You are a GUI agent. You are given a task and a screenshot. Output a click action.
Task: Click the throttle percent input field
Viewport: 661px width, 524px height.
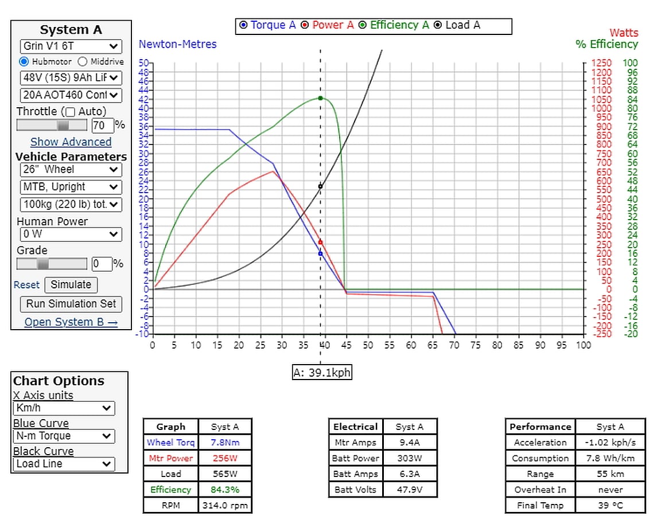click(x=103, y=125)
